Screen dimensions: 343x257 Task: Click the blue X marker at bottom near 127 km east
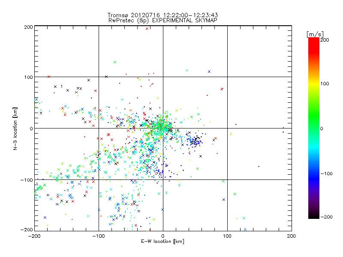[x=245, y=230]
